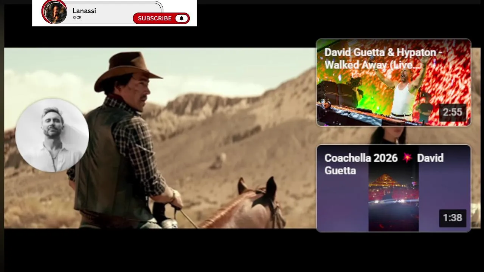Screen dimensions: 484x272
Task: Click the Lanassi channel name
Action: [84, 11]
